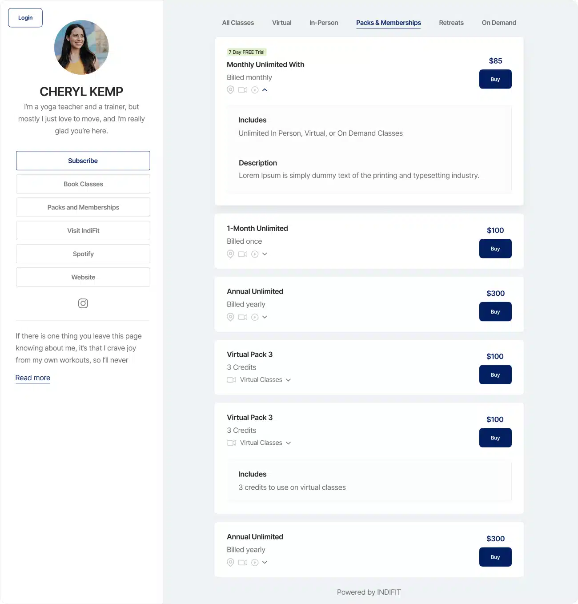Click location pin icon on Monthly Unlimited With

[230, 90]
